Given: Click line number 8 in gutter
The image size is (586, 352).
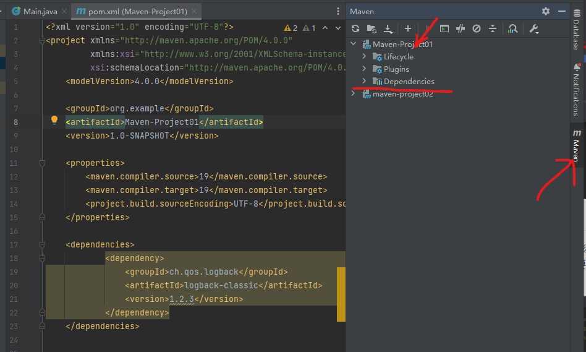Looking at the screenshot, I should pyautogui.click(x=15, y=122).
